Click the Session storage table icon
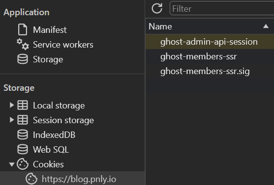Screen dimensions: 274x185 [x=23, y=120]
